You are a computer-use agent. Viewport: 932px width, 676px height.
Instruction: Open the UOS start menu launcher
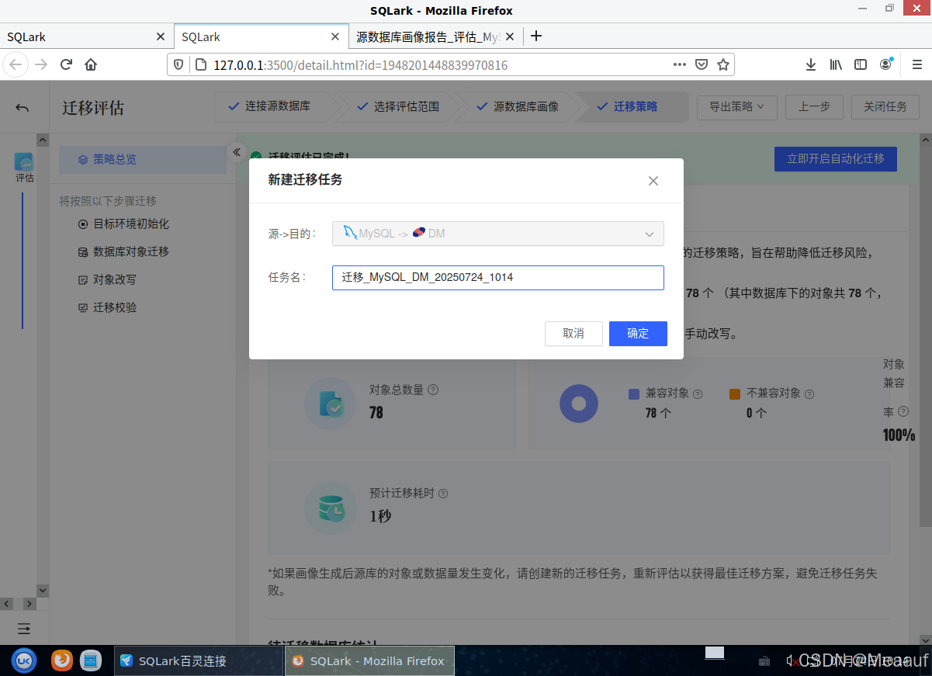[24, 660]
